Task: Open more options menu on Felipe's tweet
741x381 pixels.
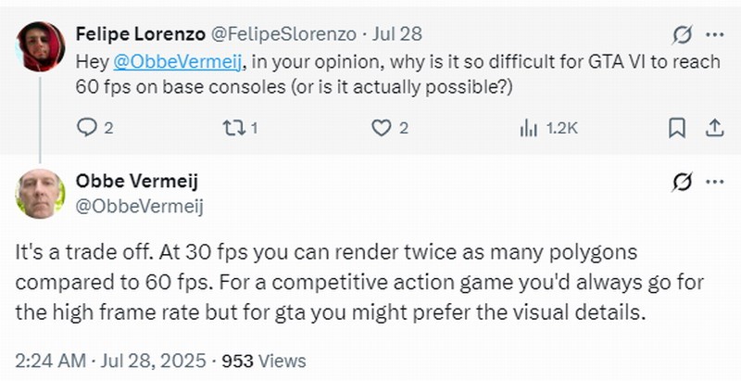Action: [x=714, y=35]
